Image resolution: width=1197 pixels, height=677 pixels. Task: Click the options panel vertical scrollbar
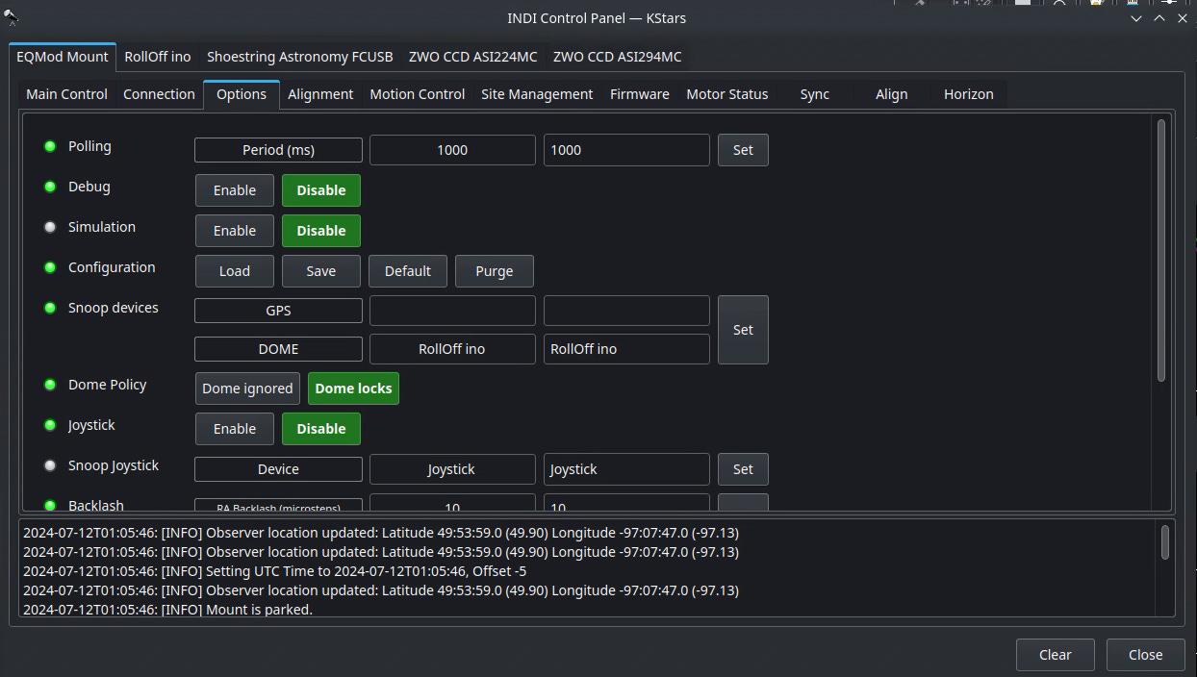(1161, 250)
